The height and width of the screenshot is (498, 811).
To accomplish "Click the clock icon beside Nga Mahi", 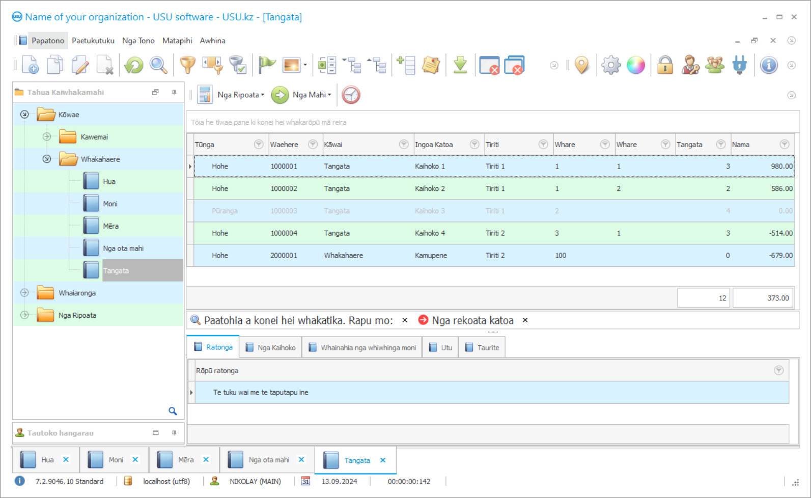I will click(351, 95).
